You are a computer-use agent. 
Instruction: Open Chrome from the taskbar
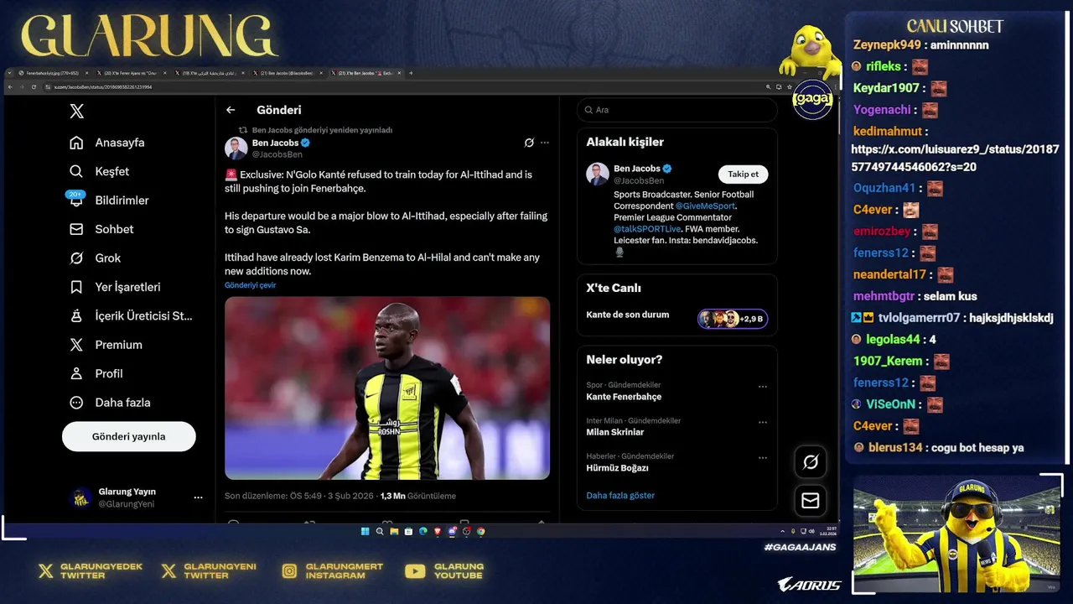click(481, 531)
